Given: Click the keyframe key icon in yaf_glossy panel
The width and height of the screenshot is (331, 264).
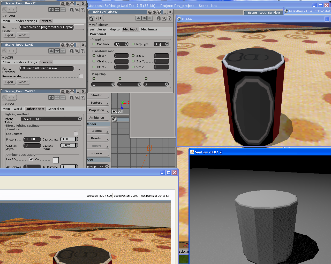Looking at the screenshot, I should point(92,18).
